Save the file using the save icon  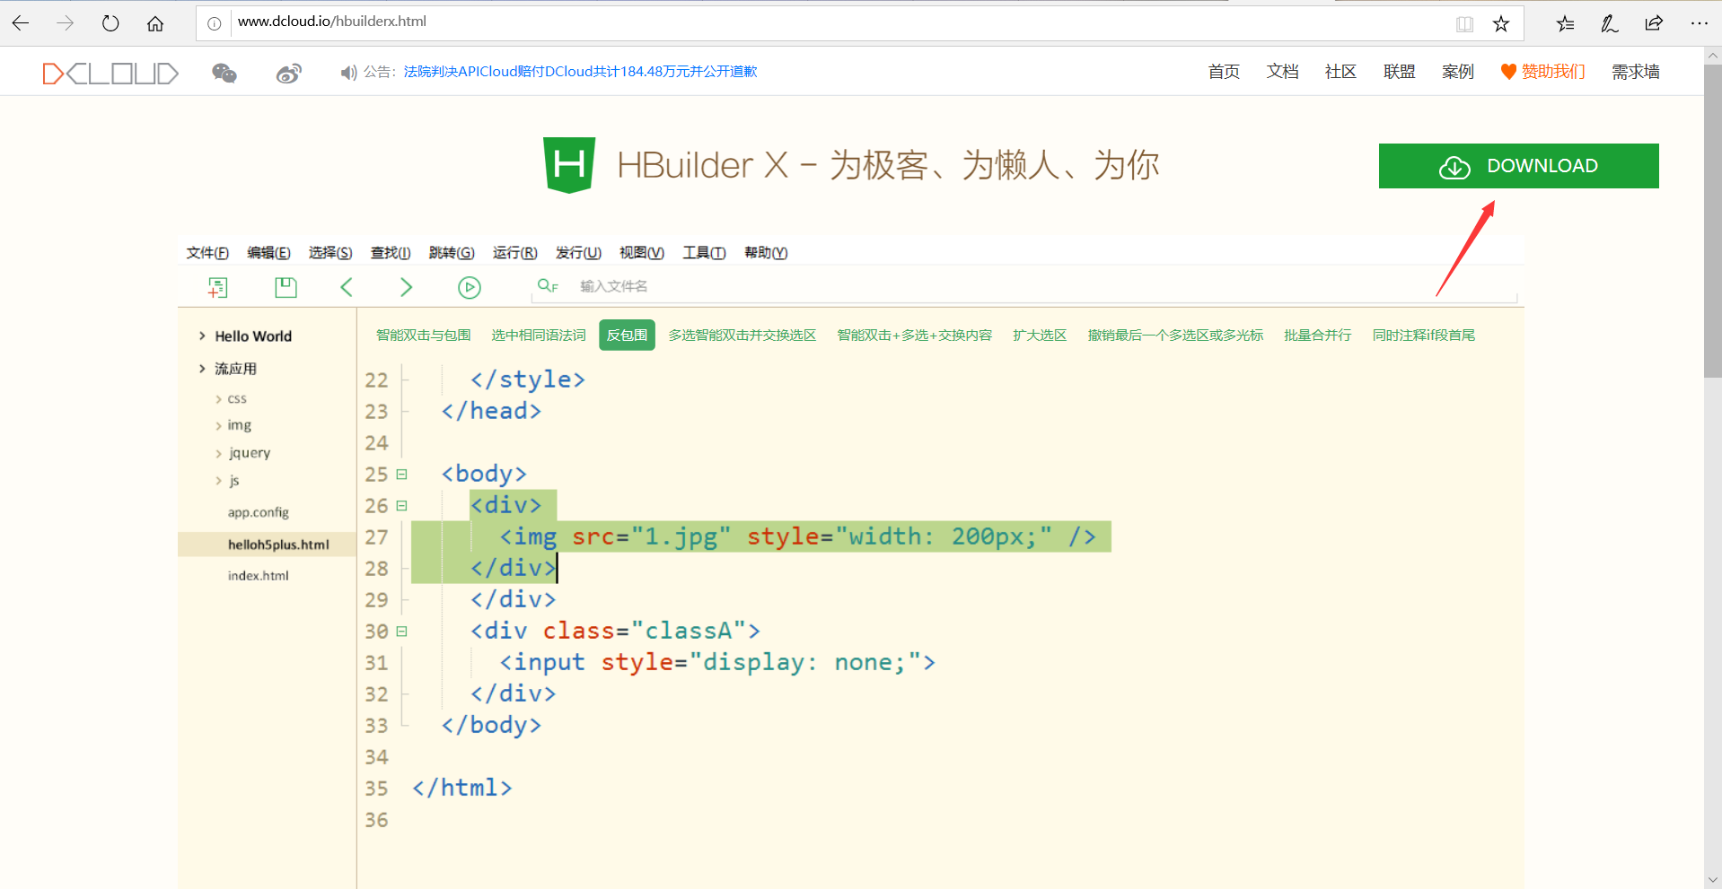(x=286, y=287)
